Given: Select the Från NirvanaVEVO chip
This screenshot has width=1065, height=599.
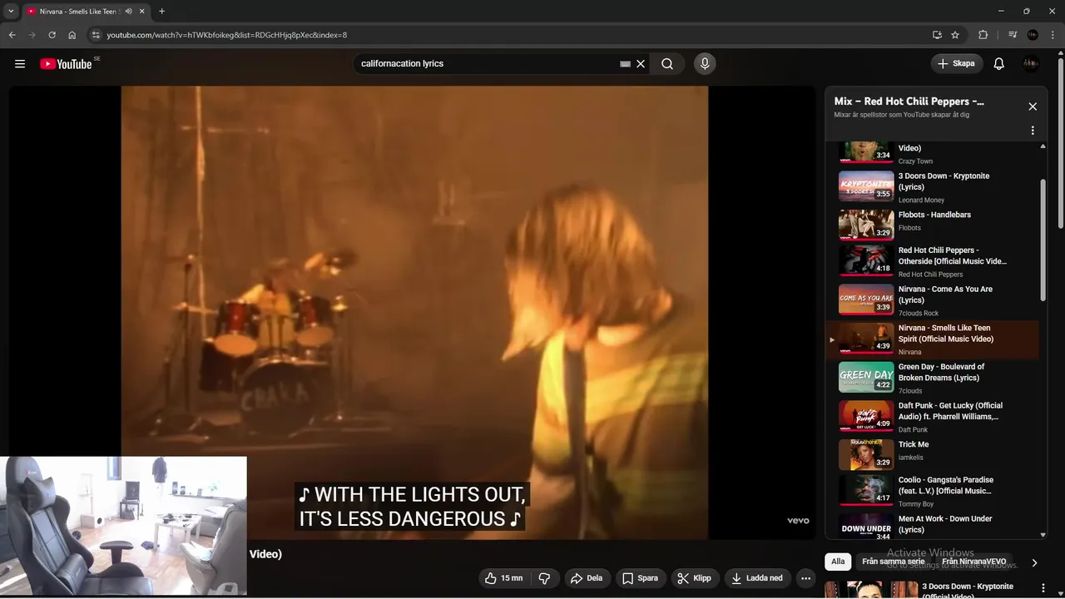Looking at the screenshot, I should 973,562.
